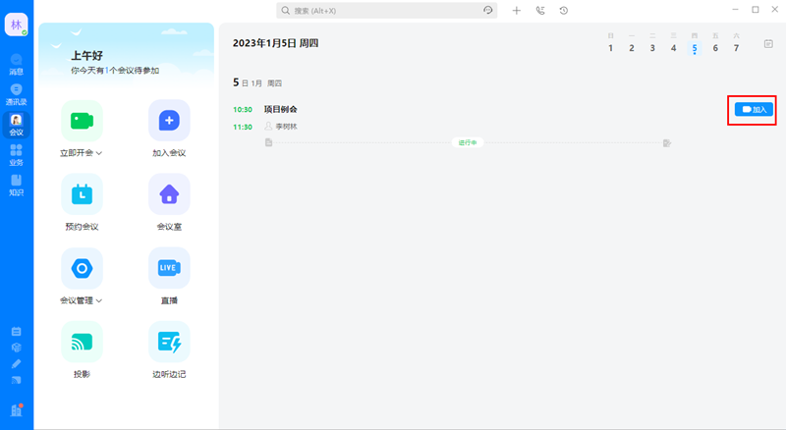
Task: Open 边听边记 live notes icon
Action: [169, 342]
